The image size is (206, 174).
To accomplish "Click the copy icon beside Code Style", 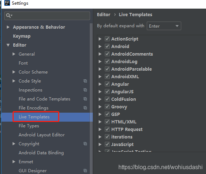I will point(85,81).
